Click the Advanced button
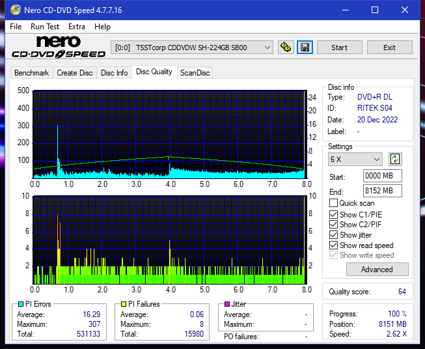 (377, 270)
